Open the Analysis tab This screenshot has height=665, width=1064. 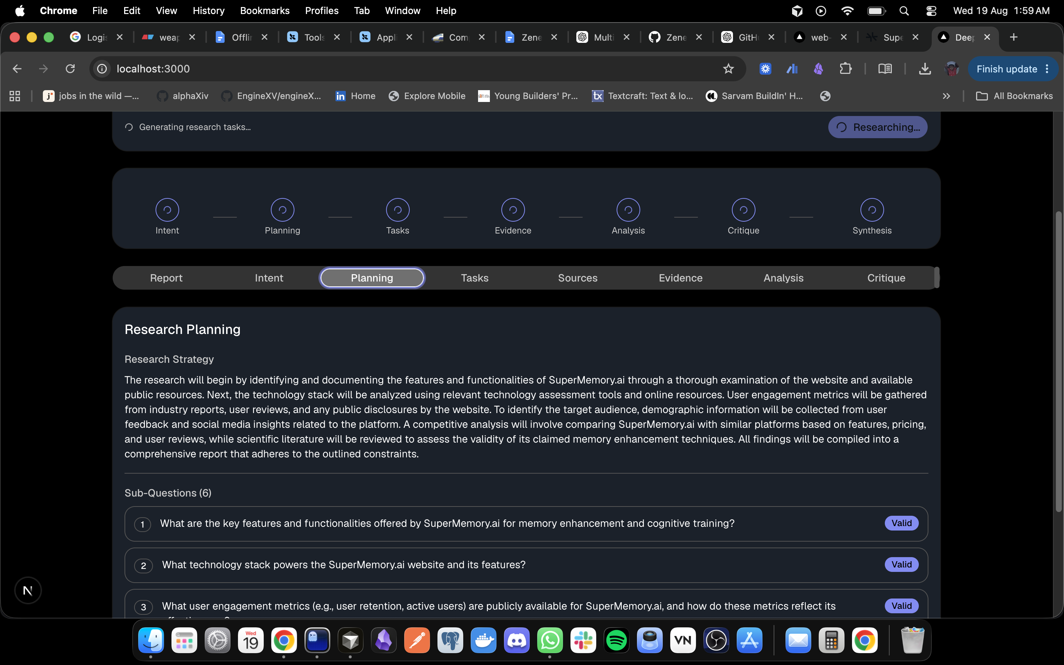pyautogui.click(x=784, y=278)
